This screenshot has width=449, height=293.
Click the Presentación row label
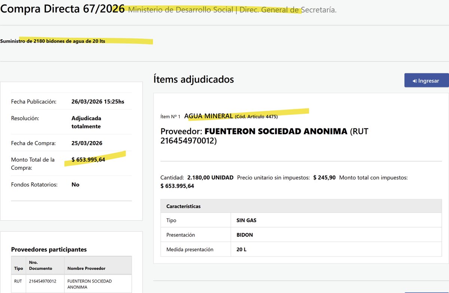[181, 235]
